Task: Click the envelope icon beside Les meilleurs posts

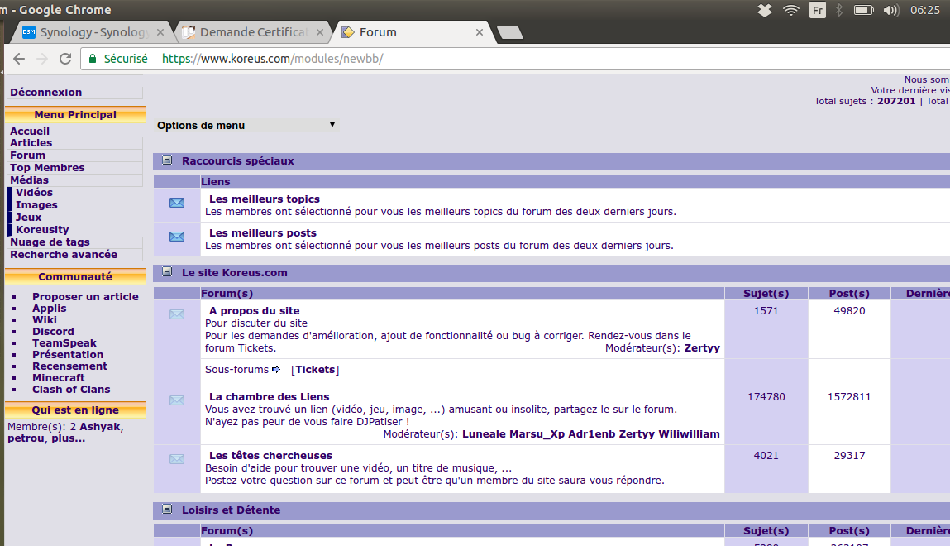Action: tap(176, 237)
